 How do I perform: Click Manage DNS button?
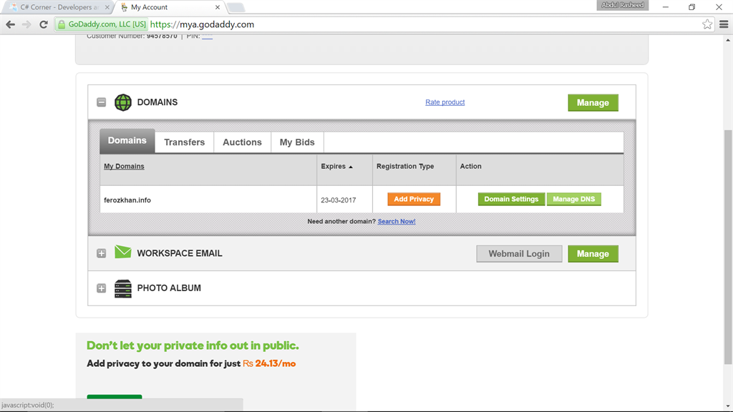point(573,199)
